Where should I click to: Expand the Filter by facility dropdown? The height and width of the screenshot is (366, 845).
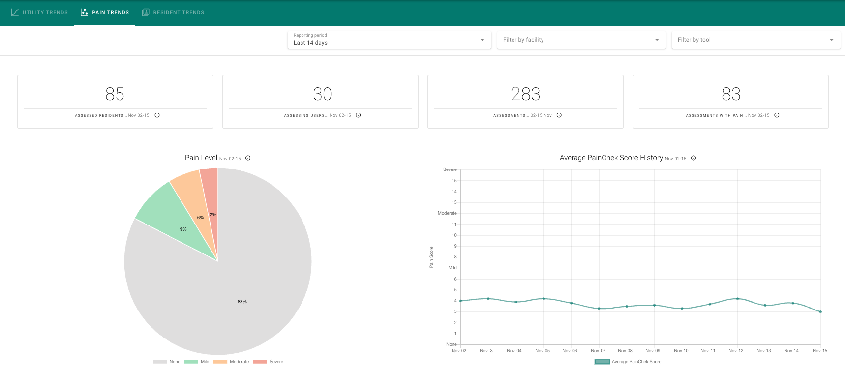click(581, 40)
